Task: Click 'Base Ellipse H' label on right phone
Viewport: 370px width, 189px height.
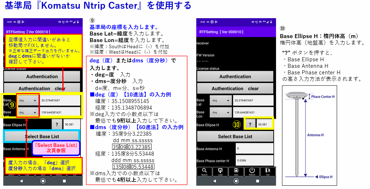Action: coord(207,125)
